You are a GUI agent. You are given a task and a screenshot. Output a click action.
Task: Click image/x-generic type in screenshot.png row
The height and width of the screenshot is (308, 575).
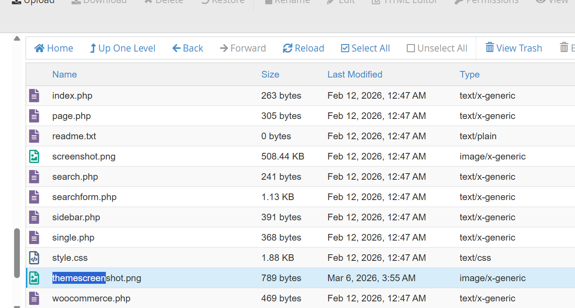[493, 156]
